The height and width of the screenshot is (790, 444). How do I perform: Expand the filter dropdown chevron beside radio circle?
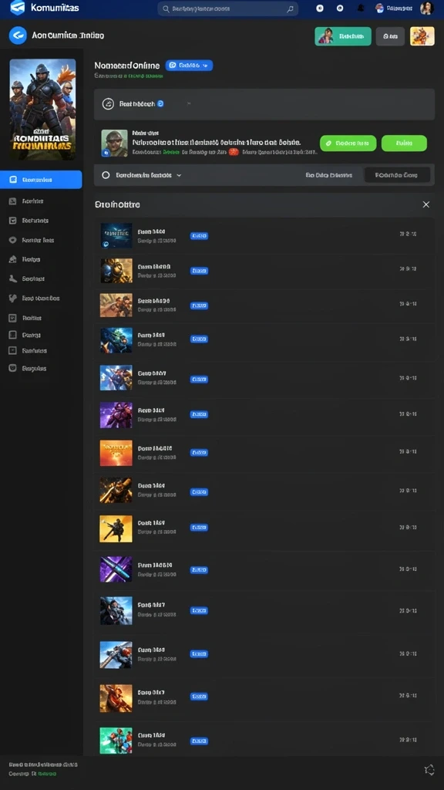coord(179,175)
